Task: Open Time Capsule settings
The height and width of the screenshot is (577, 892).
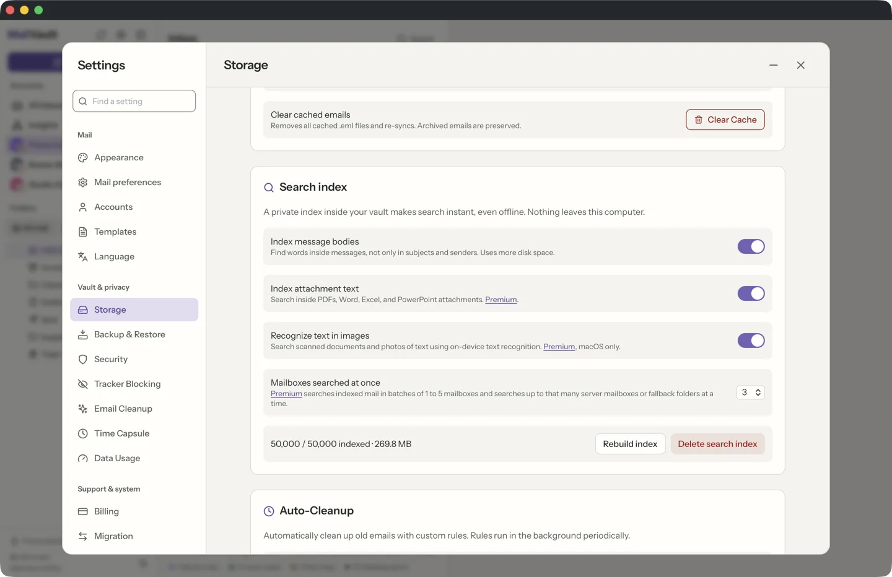Action: click(134, 434)
